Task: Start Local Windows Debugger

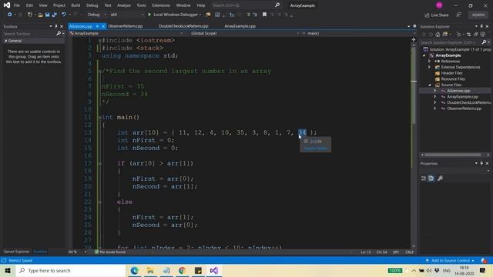Action: [174, 15]
